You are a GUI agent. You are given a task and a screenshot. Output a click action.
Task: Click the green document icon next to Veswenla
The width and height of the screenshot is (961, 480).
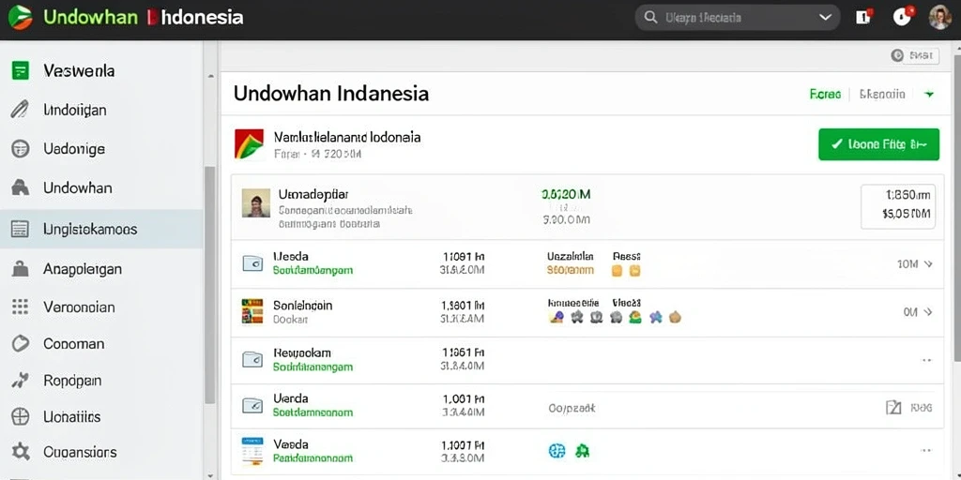[21, 71]
